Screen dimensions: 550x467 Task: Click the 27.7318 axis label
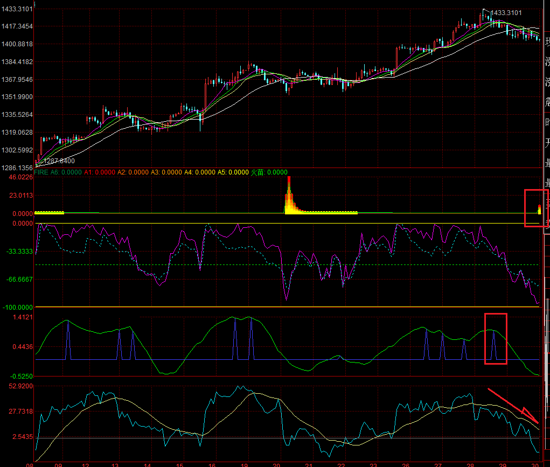(x=20, y=412)
